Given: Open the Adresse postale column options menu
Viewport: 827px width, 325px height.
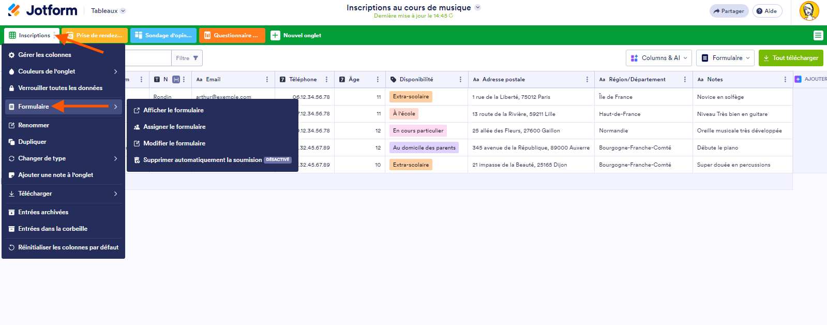Looking at the screenshot, I should [x=587, y=79].
